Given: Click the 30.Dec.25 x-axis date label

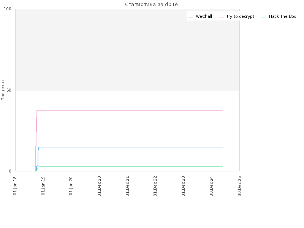Looking at the screenshot, I should point(239,186).
